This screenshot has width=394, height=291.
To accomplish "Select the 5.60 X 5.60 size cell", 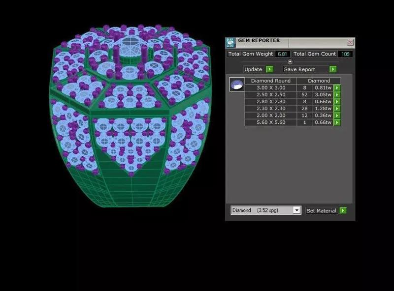I will (x=271, y=122).
